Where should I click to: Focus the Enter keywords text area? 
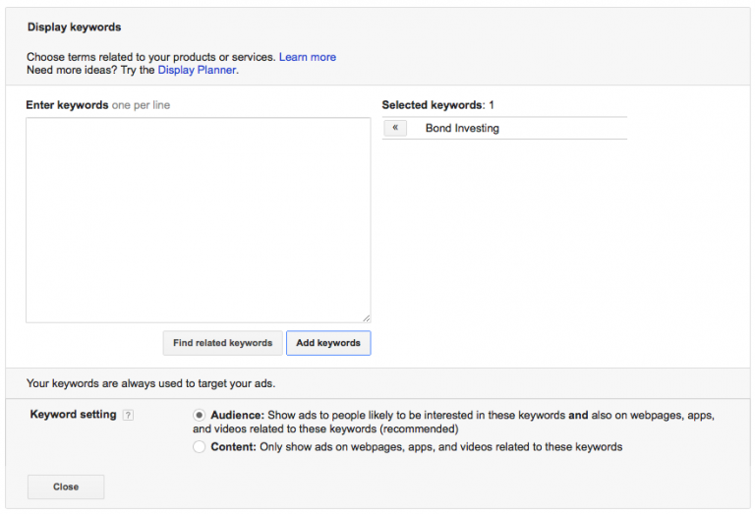pos(198,220)
